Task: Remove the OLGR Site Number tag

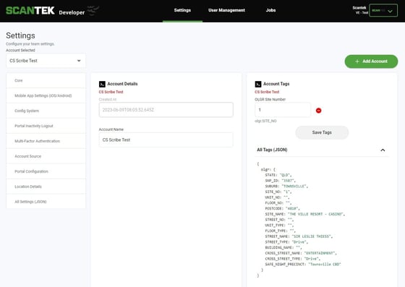Action: pyautogui.click(x=318, y=111)
